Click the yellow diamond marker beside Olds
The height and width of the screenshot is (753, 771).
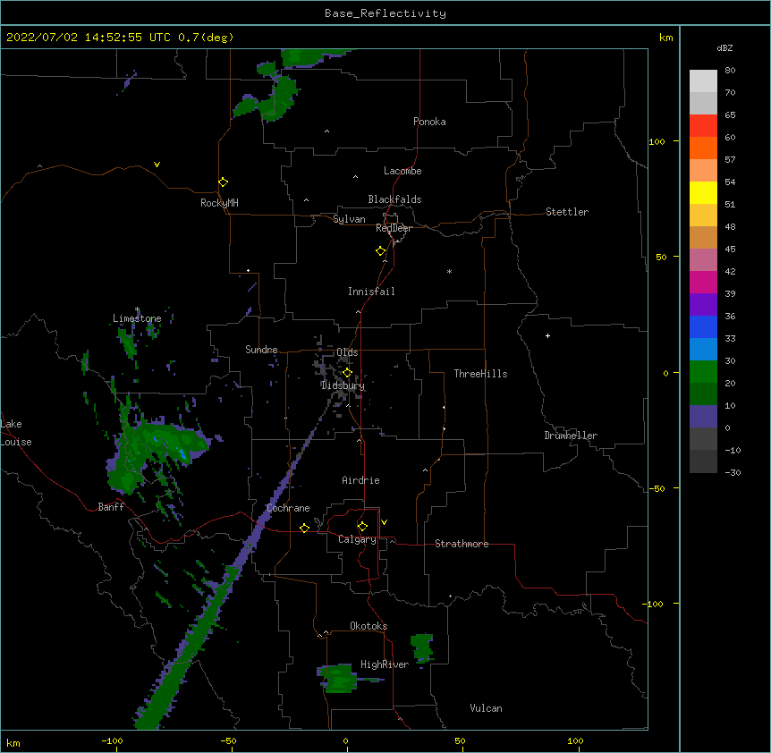point(348,373)
